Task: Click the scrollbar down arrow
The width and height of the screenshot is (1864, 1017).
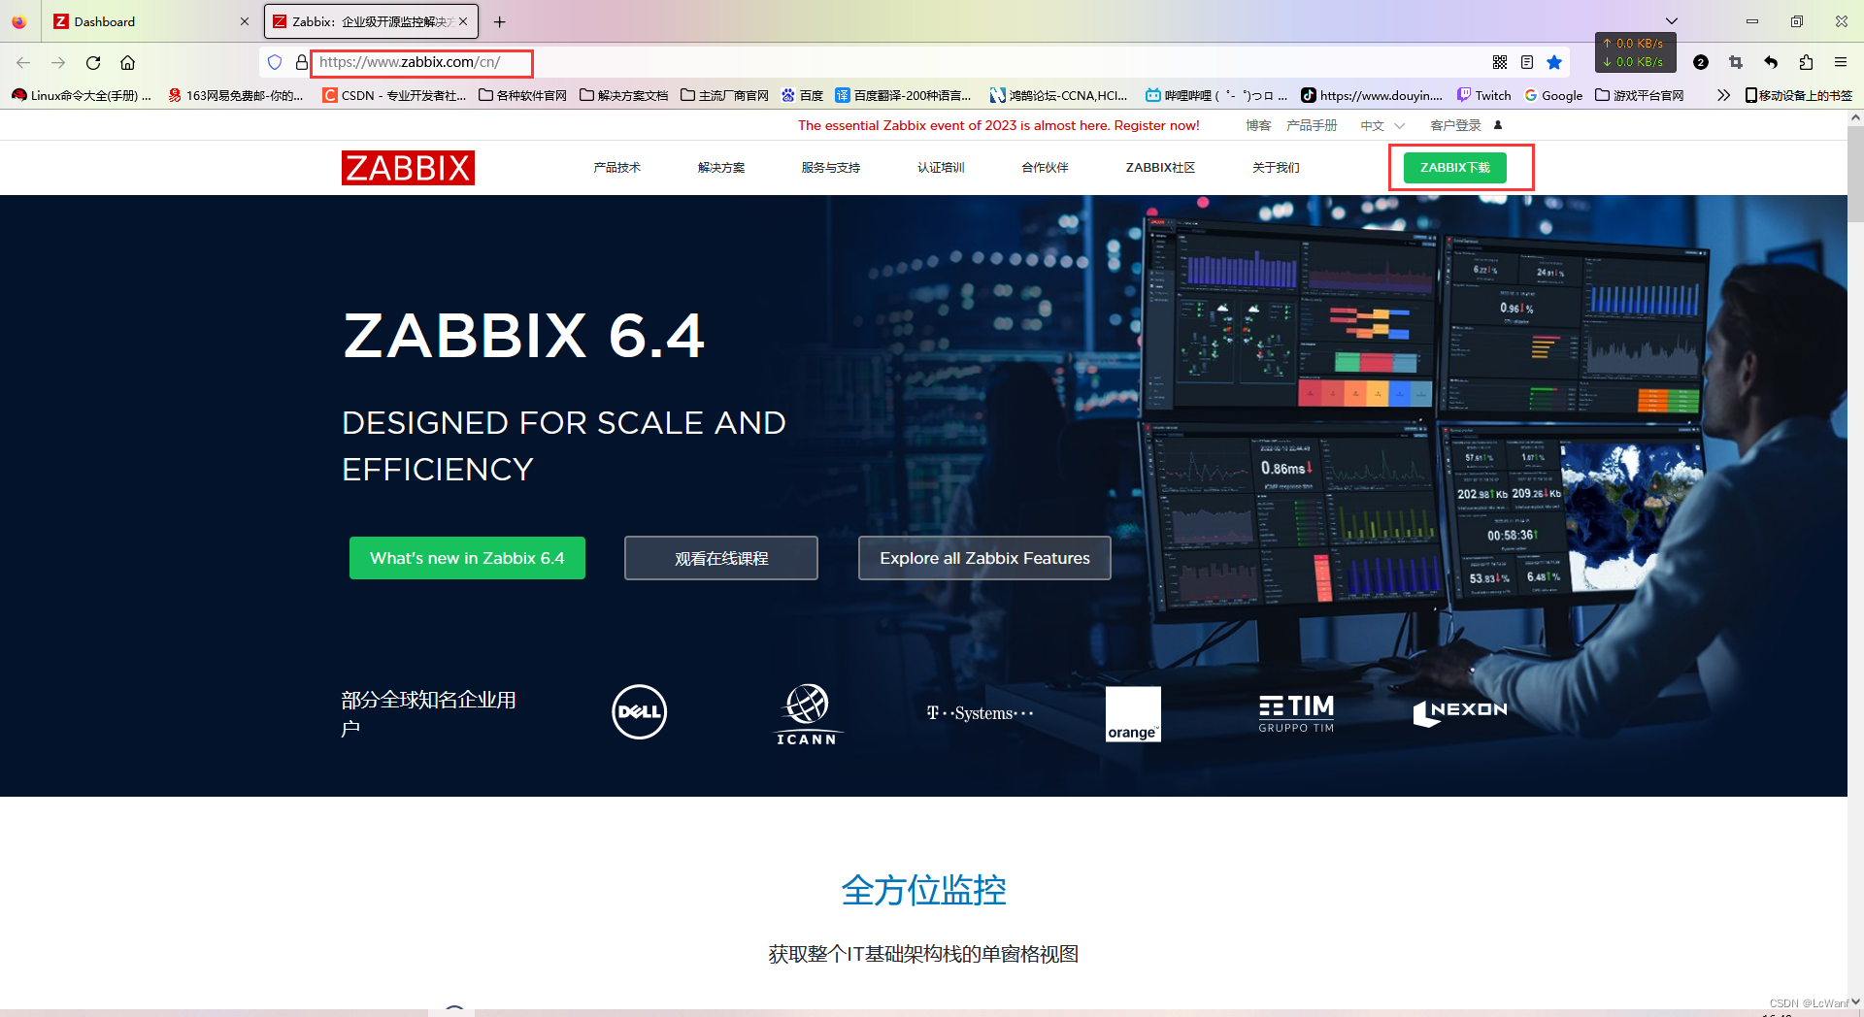Action: [x=1855, y=1001]
